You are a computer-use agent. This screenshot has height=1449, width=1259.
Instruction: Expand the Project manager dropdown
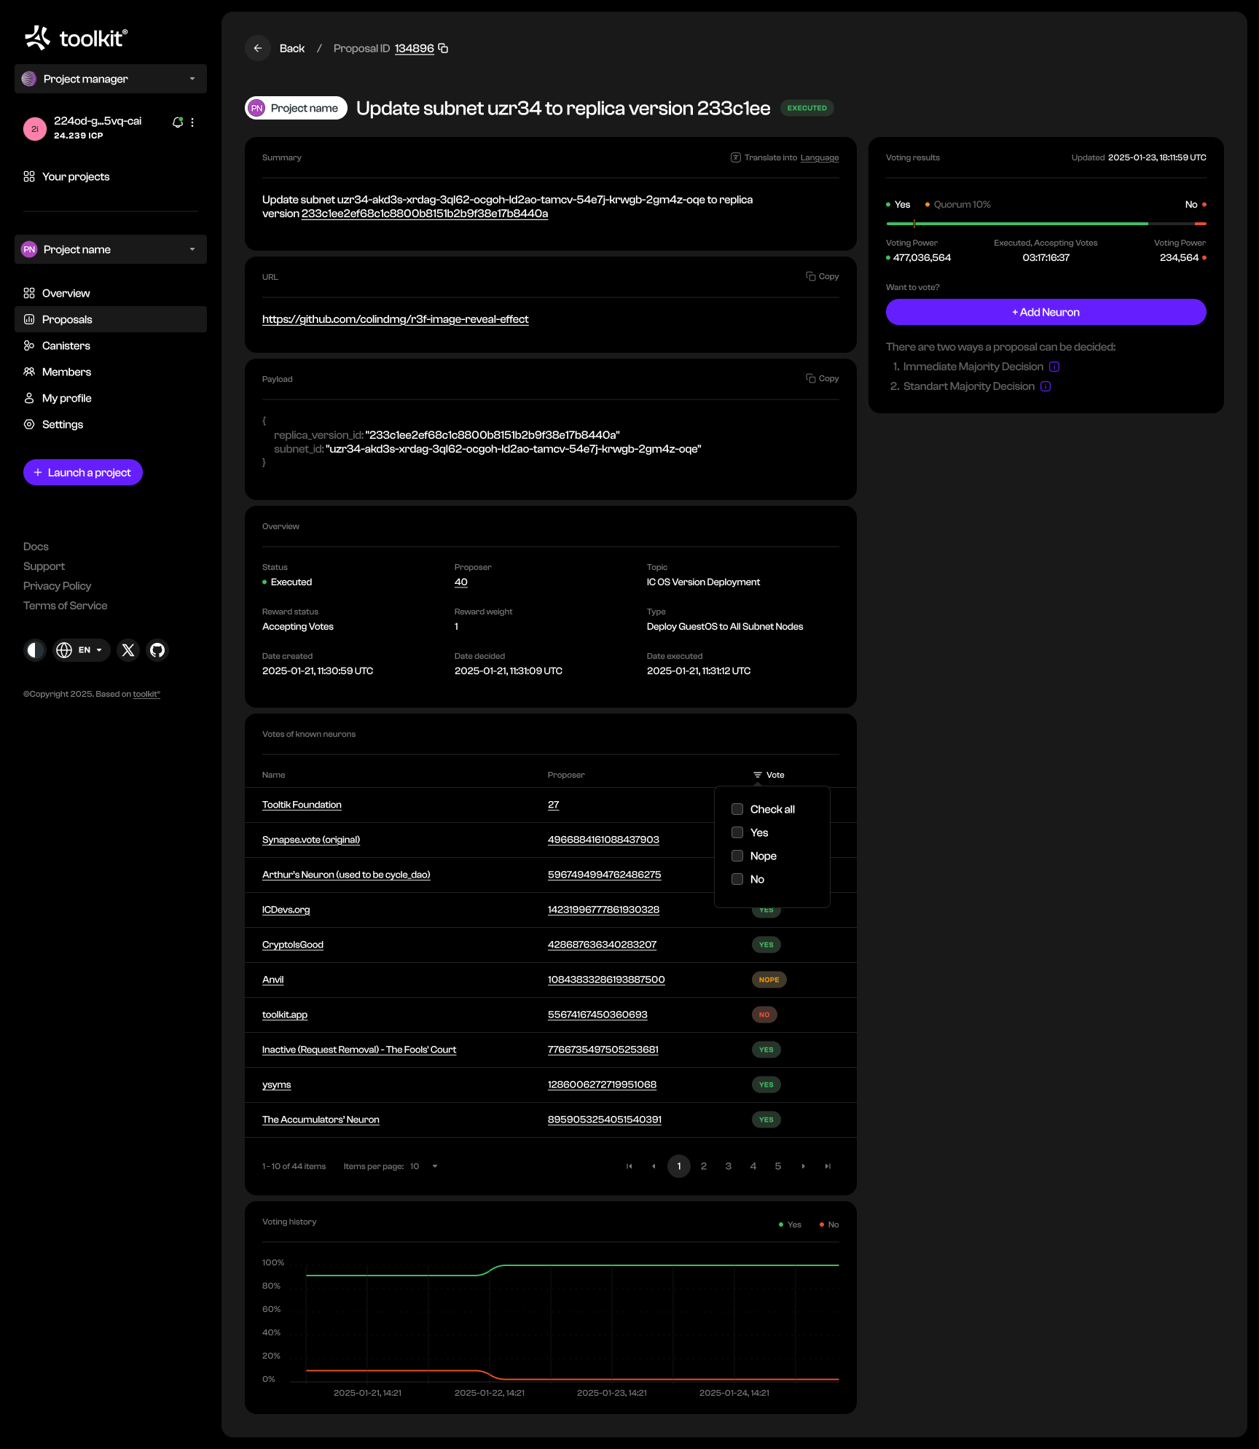tap(111, 79)
